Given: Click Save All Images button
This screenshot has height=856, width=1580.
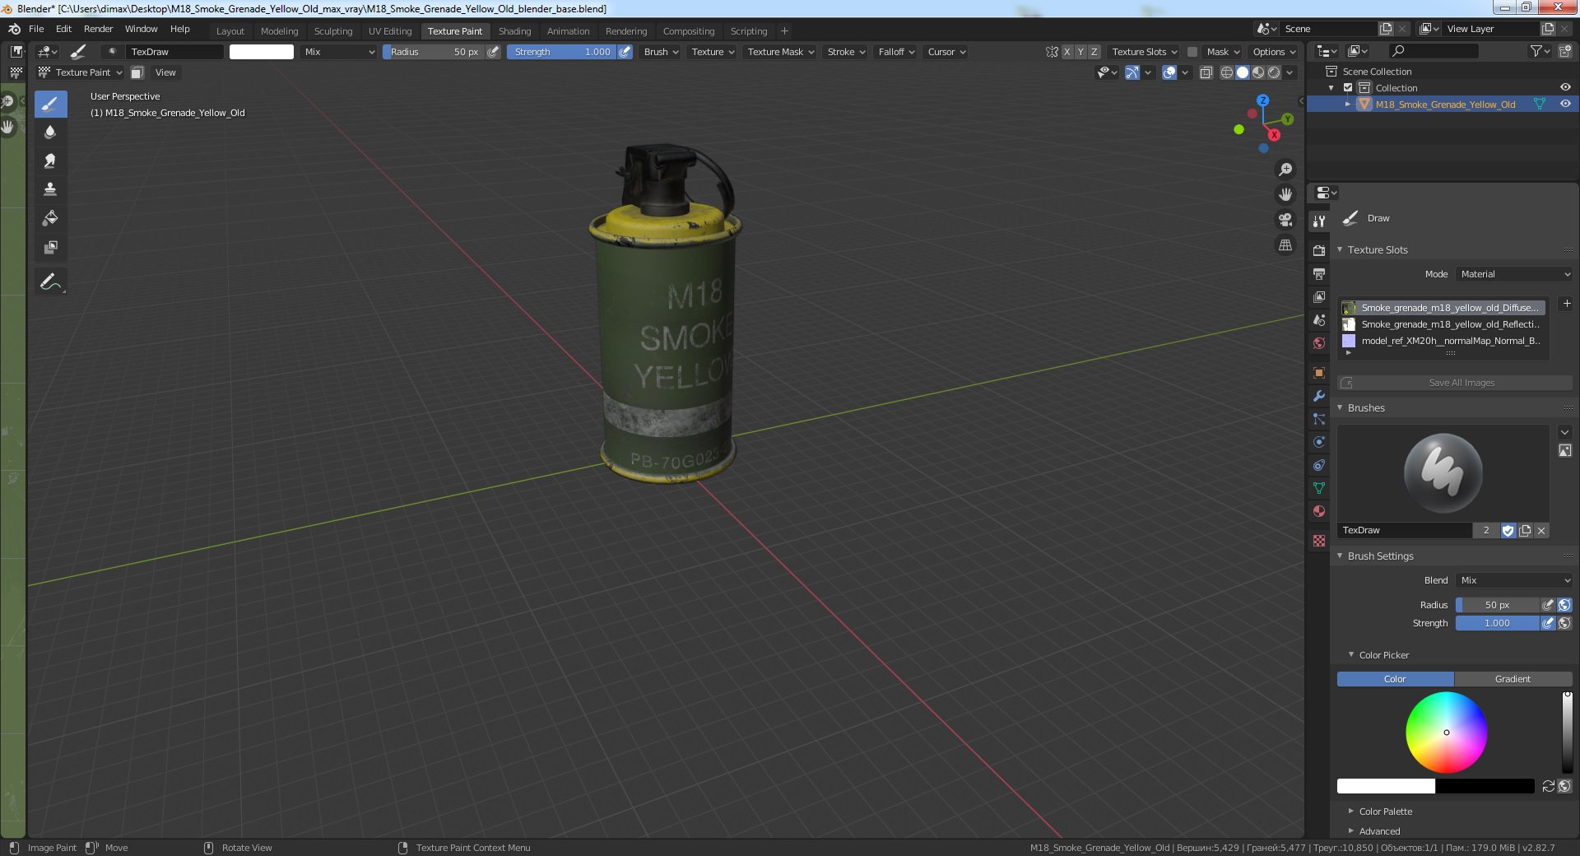Looking at the screenshot, I should [1455, 383].
